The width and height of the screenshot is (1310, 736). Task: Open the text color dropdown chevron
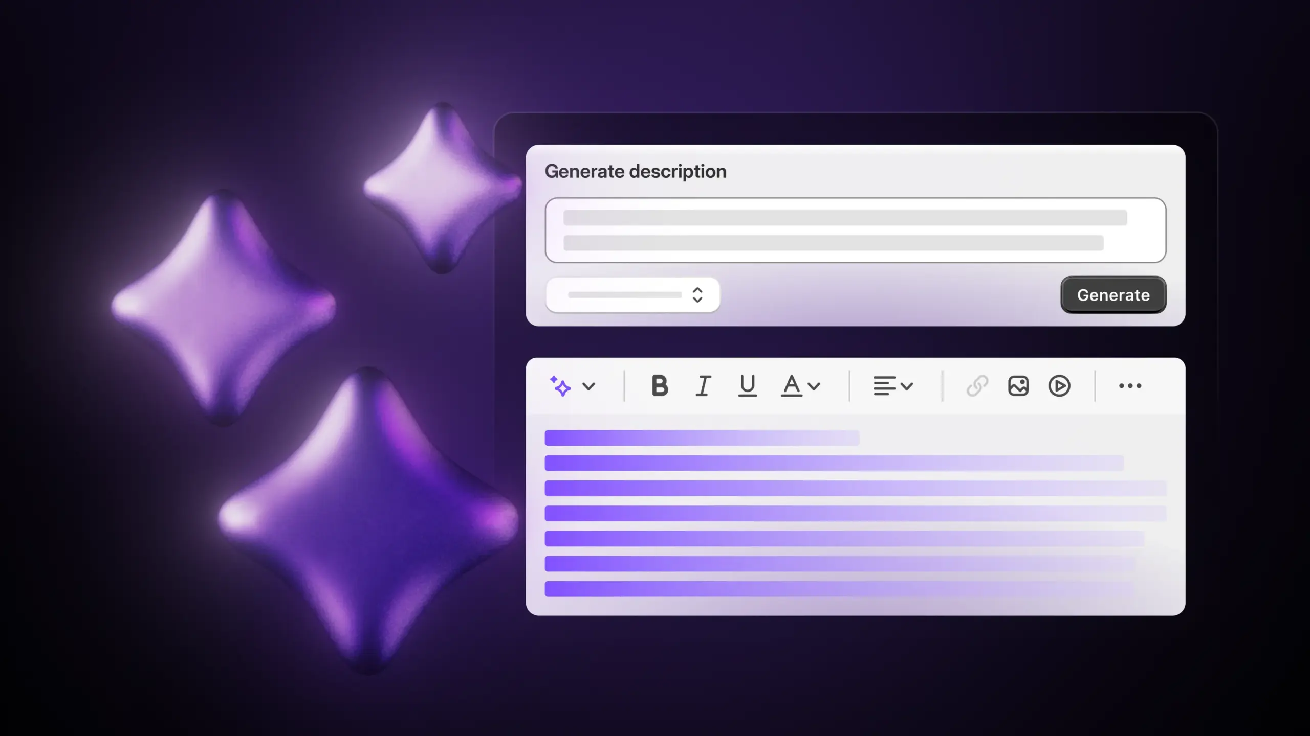814,386
